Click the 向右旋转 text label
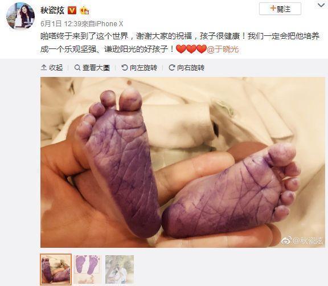The image size is (328, 286). [x=191, y=68]
